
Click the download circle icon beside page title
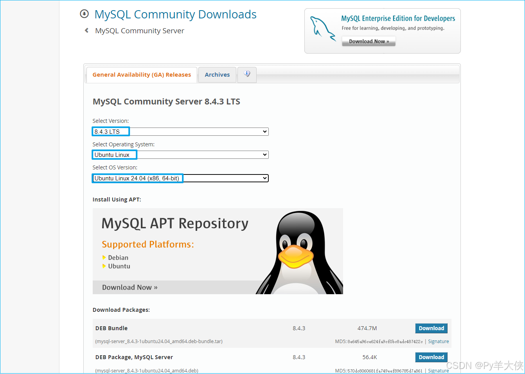coord(84,14)
